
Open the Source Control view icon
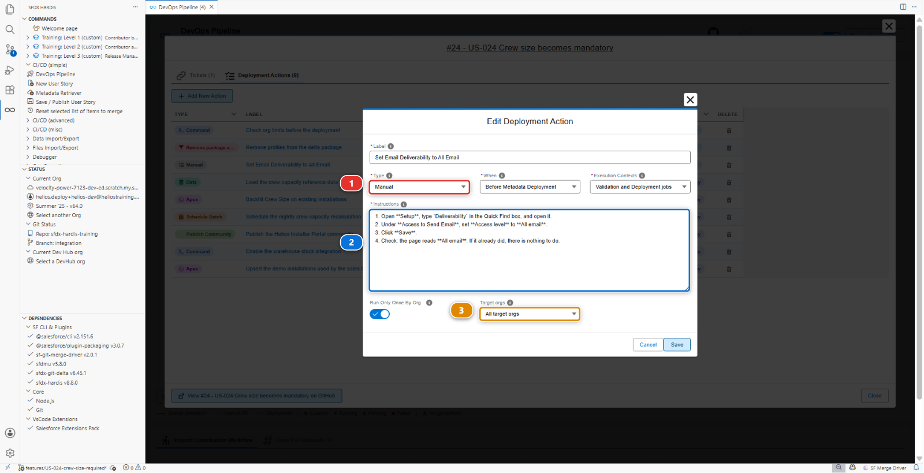tap(10, 50)
